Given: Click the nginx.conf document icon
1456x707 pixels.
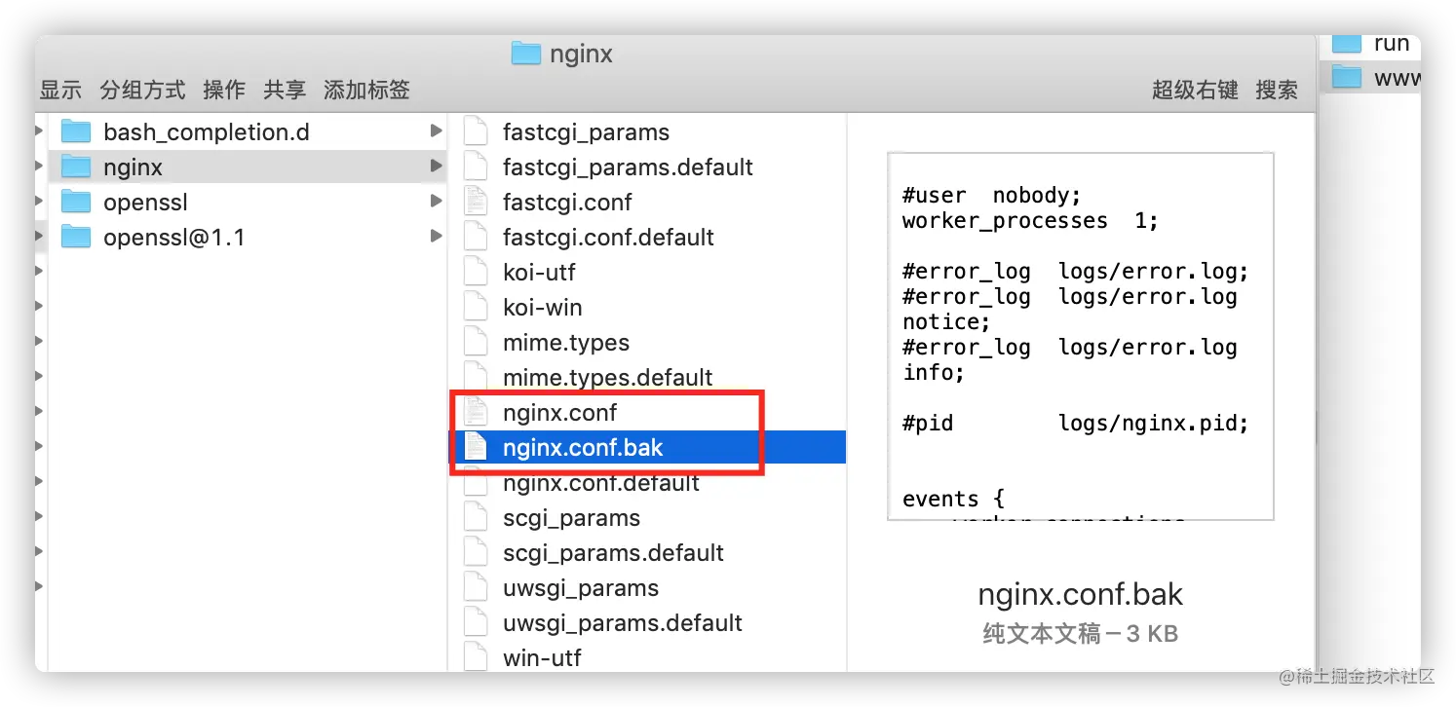Looking at the screenshot, I should [x=475, y=412].
